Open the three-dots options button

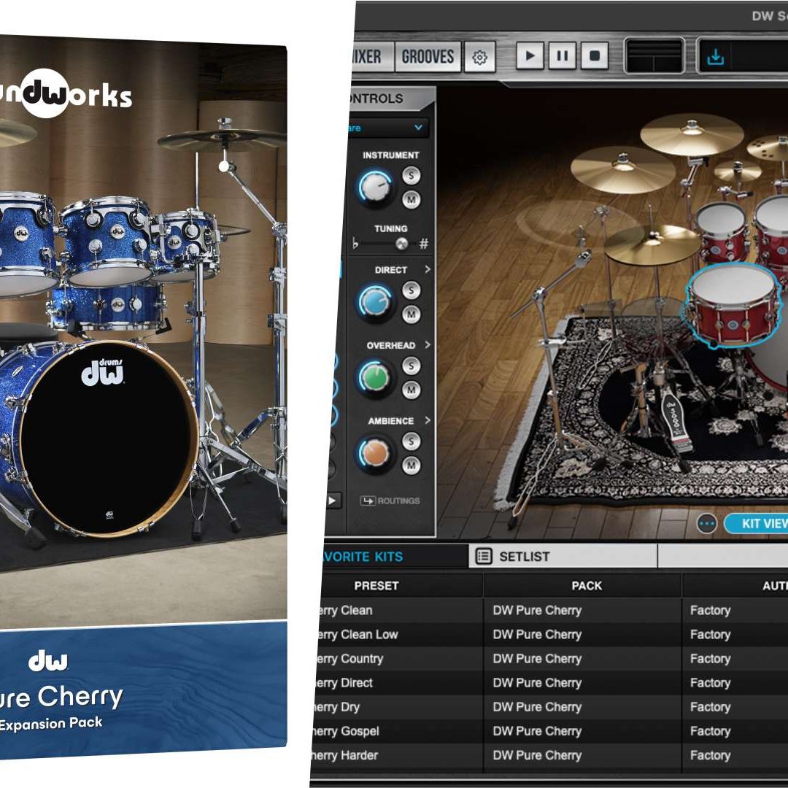coord(706,524)
